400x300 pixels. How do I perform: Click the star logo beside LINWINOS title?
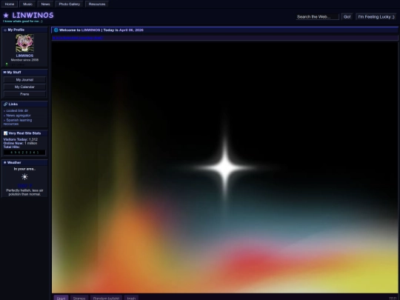pyautogui.click(x=6, y=16)
